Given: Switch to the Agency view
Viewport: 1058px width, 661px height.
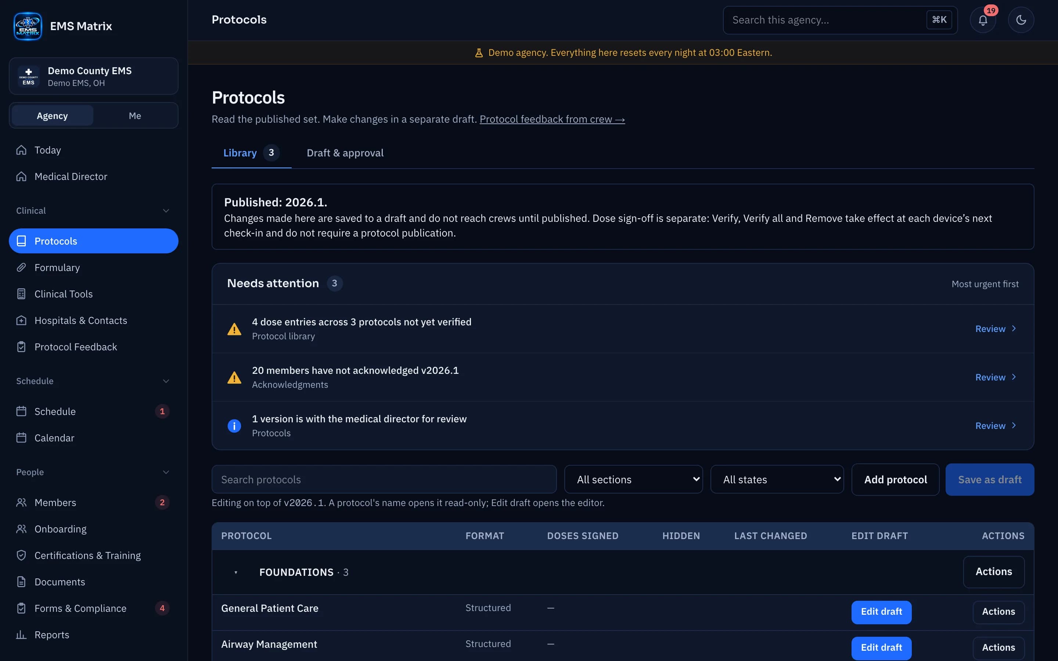Looking at the screenshot, I should (x=53, y=116).
